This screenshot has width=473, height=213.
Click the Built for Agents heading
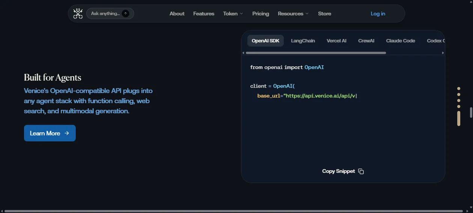pyautogui.click(x=53, y=77)
